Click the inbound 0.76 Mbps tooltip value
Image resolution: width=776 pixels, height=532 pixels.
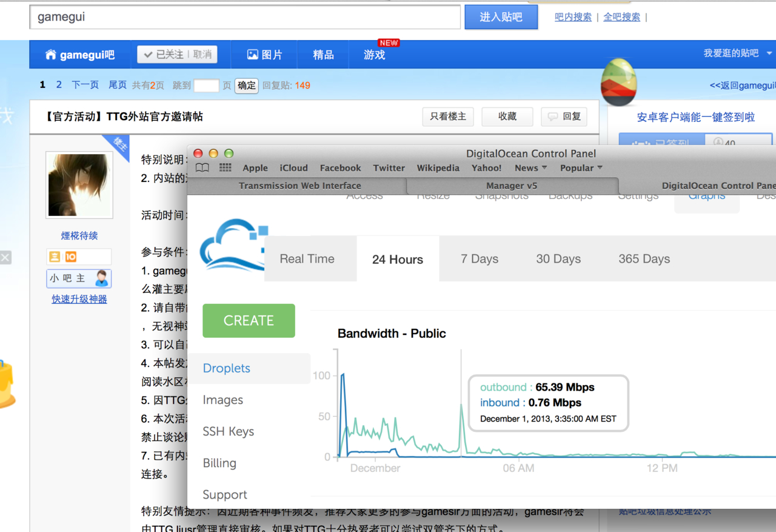coord(555,402)
